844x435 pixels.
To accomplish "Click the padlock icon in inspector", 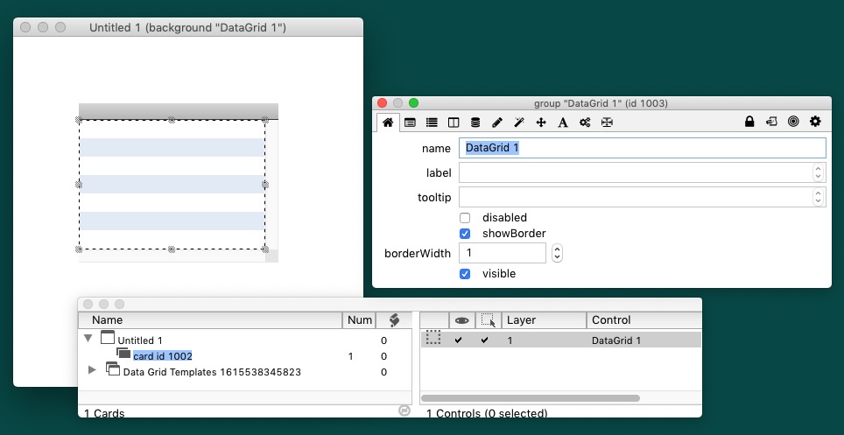I will click(x=749, y=123).
